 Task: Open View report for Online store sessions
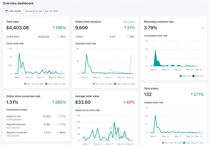(129, 22)
